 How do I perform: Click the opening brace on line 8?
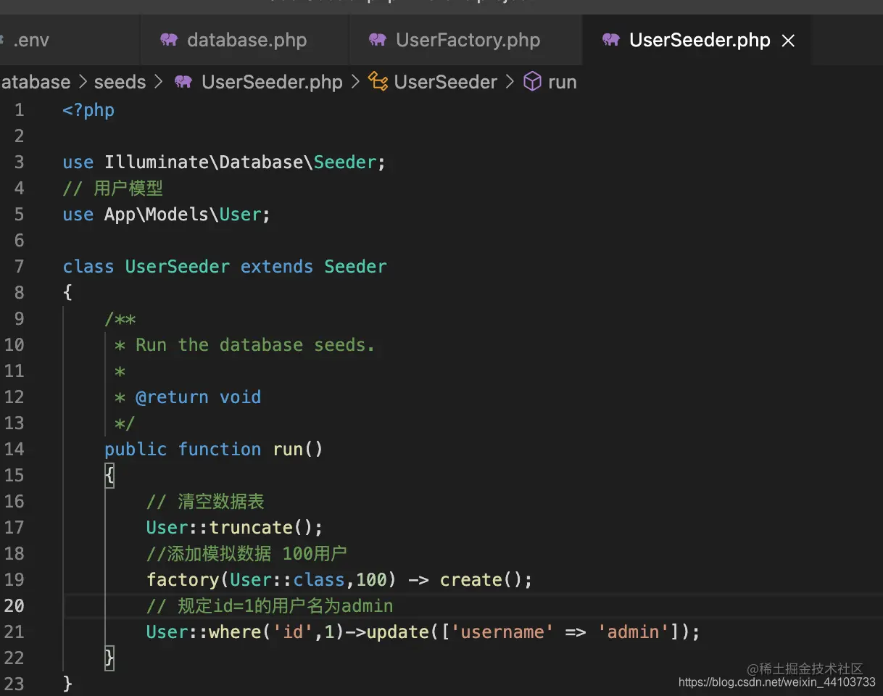pos(68,293)
